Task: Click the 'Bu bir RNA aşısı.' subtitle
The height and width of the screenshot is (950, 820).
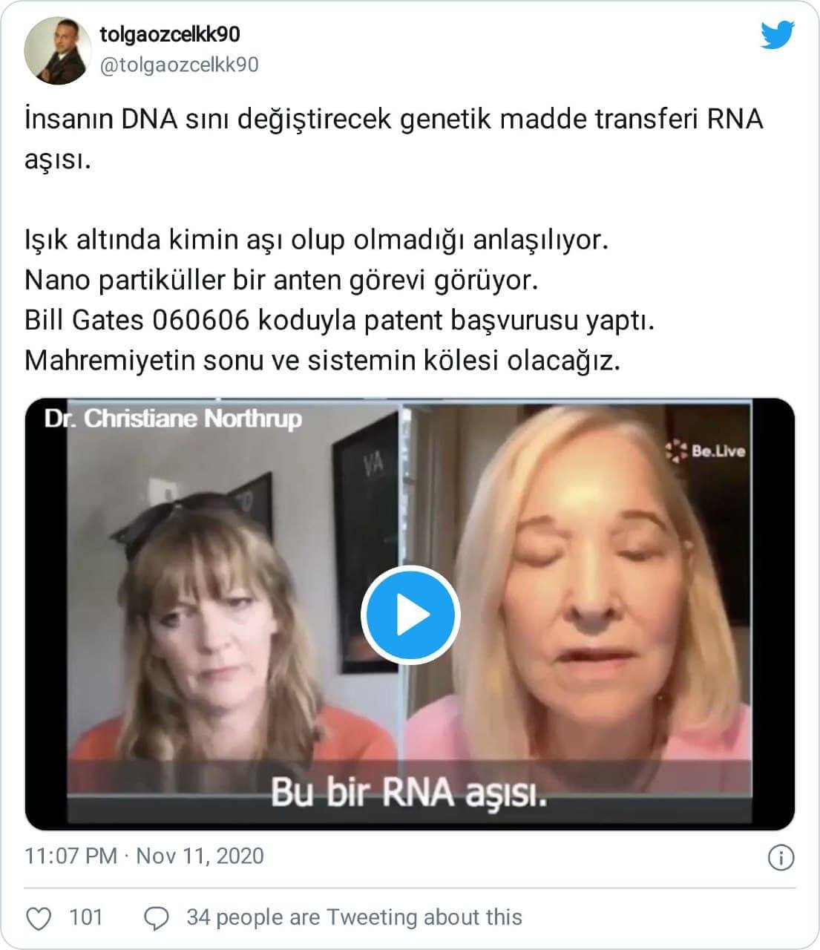Action: (409, 793)
